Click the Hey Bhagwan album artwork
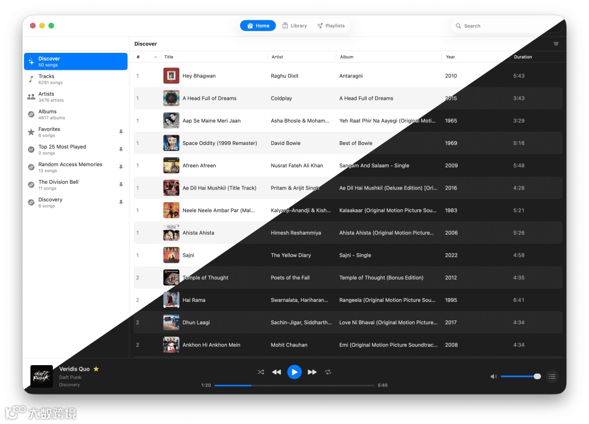589x424 pixels. point(171,76)
